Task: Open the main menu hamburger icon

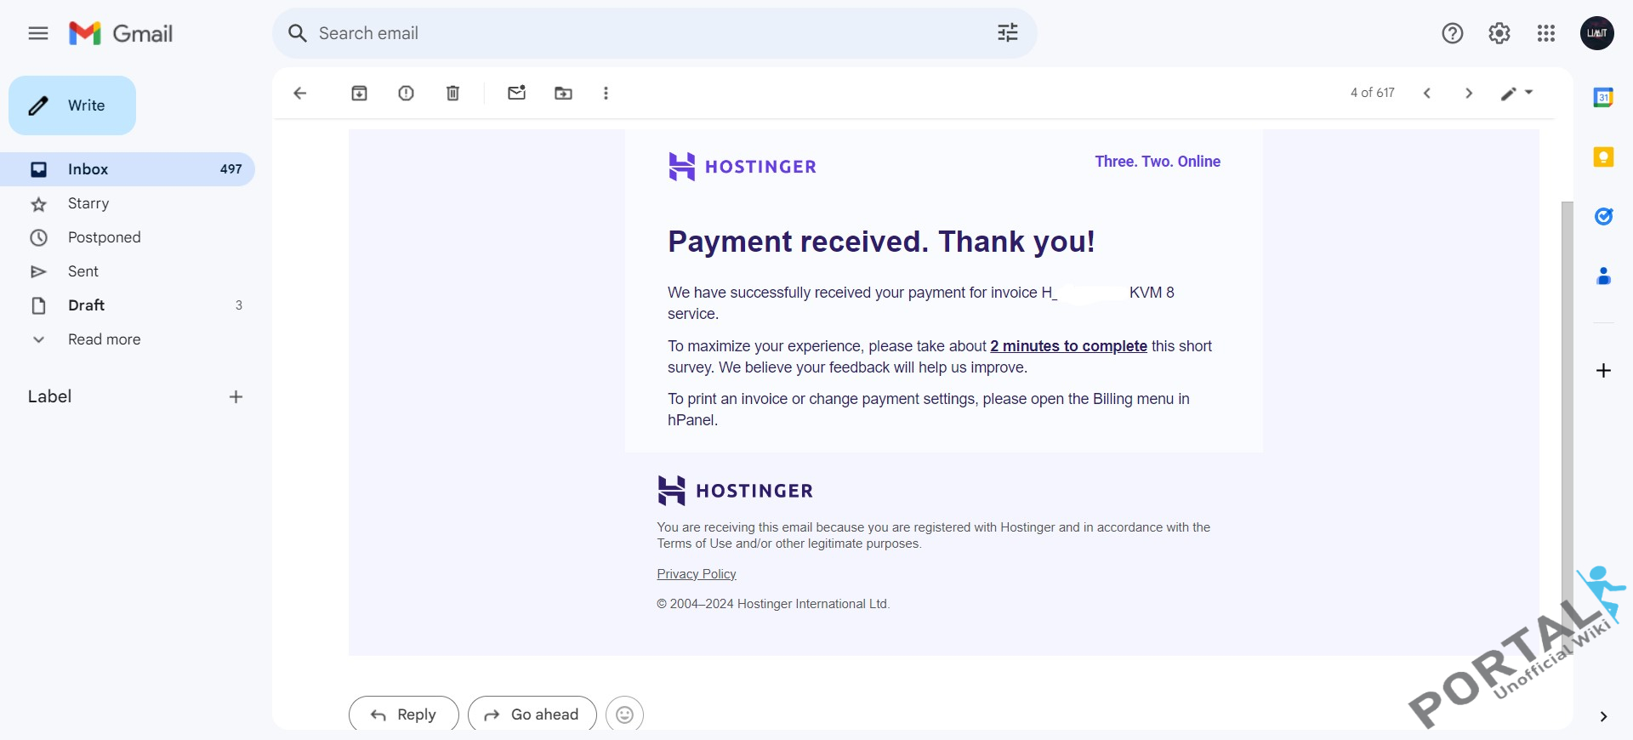Action: [38, 33]
